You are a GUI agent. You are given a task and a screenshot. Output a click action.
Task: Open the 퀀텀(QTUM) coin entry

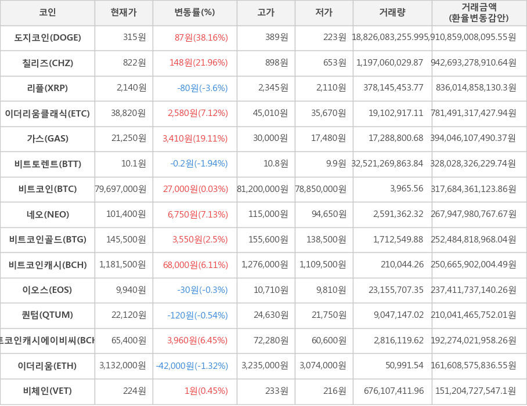(48, 315)
